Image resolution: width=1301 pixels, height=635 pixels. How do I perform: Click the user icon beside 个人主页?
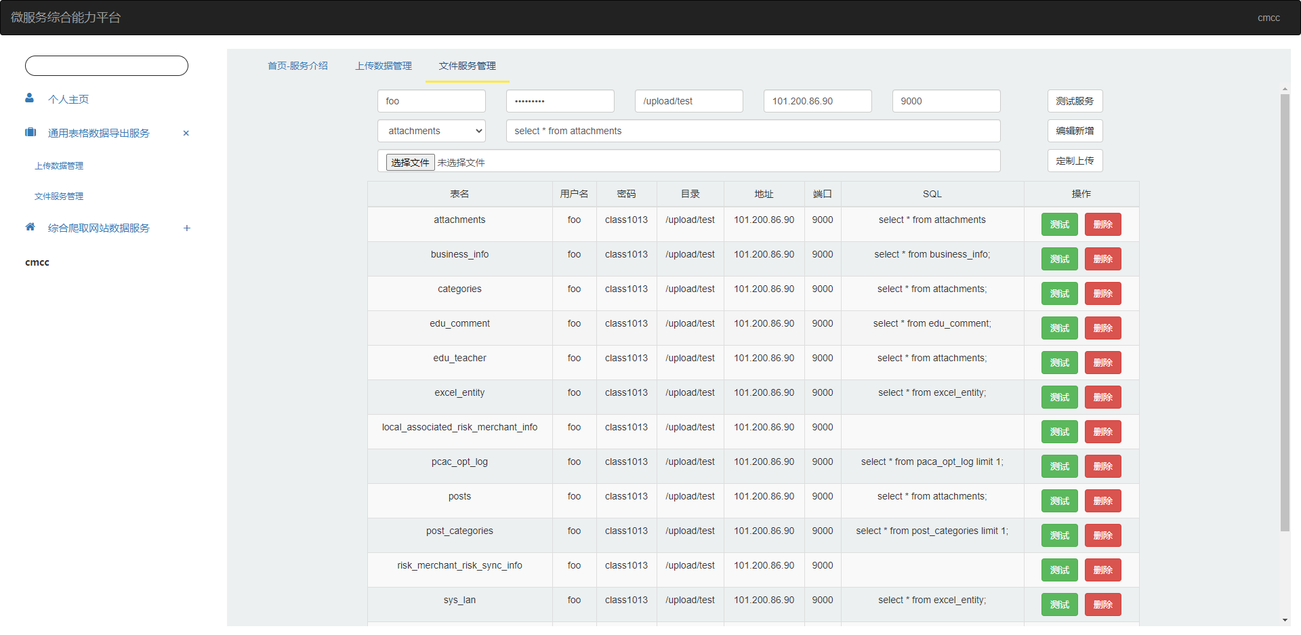[30, 98]
